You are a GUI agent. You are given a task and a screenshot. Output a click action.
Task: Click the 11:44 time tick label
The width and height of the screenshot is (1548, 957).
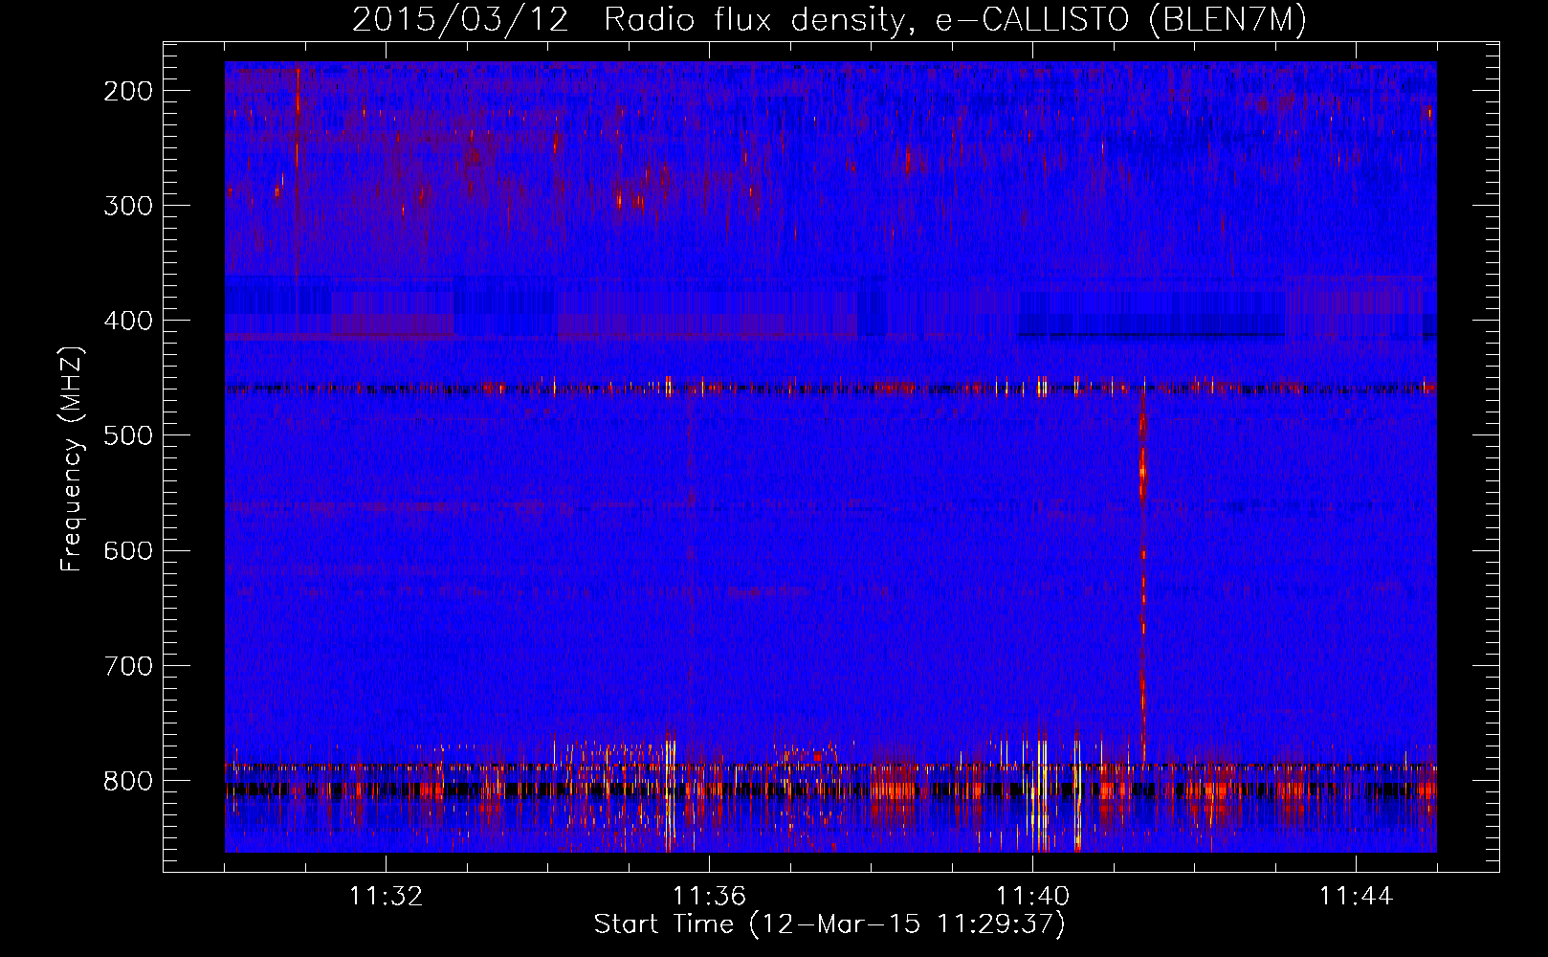coord(1356,896)
